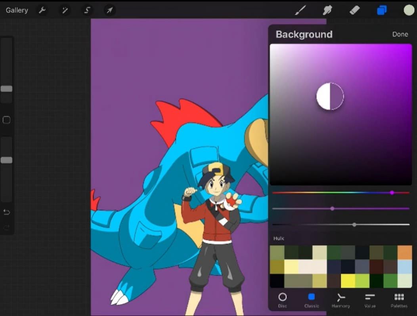Open the Layers panel

pos(381,10)
